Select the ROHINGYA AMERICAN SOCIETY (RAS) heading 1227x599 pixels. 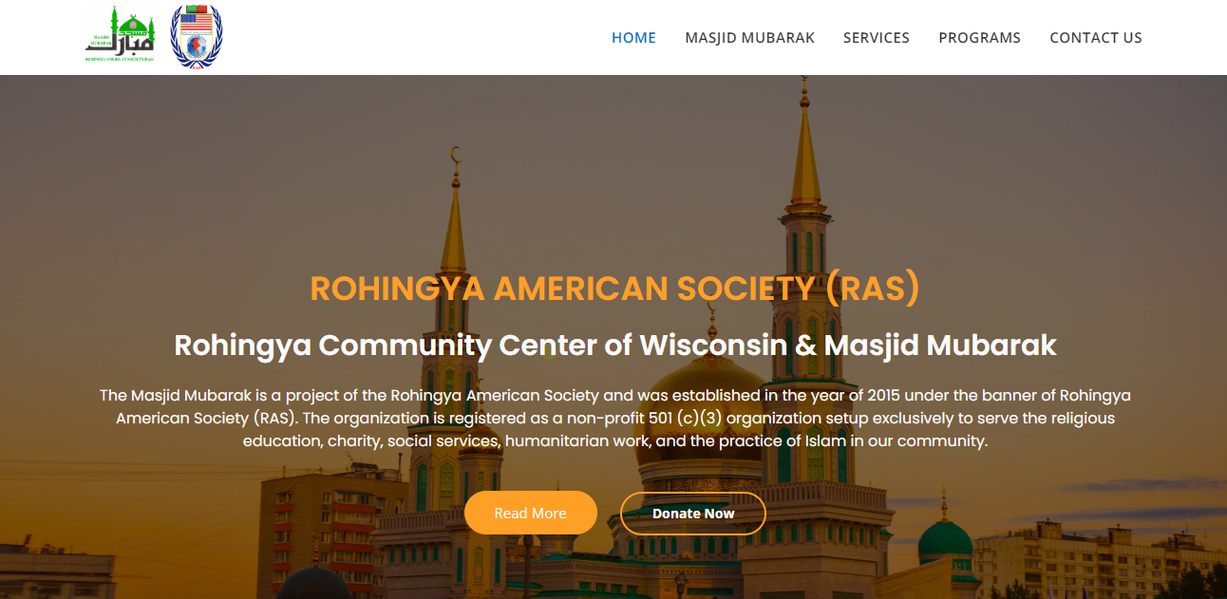[x=614, y=288]
